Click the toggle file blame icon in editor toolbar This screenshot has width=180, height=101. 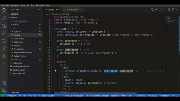(x=169, y=10)
